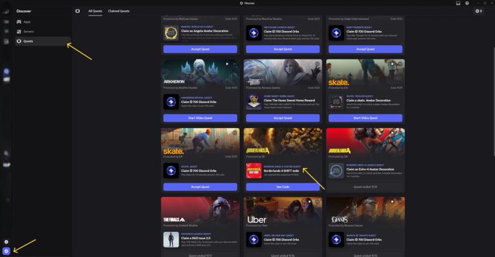This screenshot has width=495, height=257.
Task: Click the skate. quest 700 Orbs reward icon
Action: 171,171
